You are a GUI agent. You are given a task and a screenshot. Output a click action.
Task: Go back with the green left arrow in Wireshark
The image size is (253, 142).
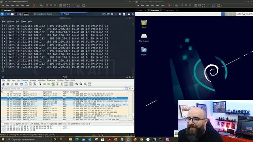[x=44, y=84]
